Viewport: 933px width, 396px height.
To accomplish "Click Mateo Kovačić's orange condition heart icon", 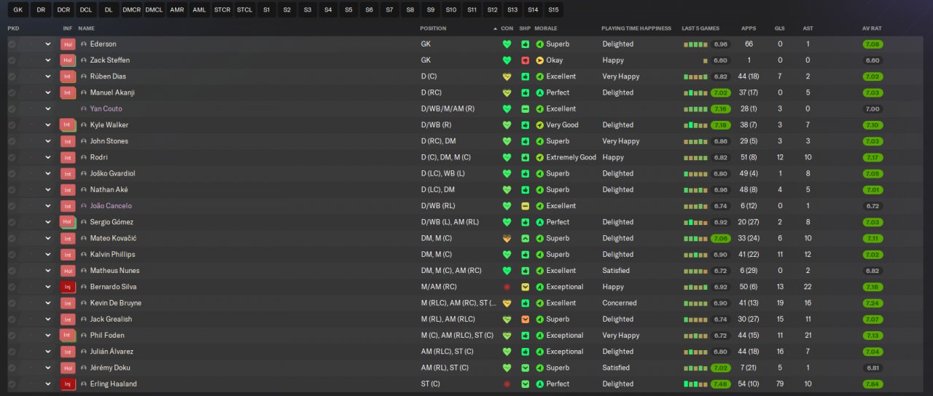I will click(x=507, y=238).
